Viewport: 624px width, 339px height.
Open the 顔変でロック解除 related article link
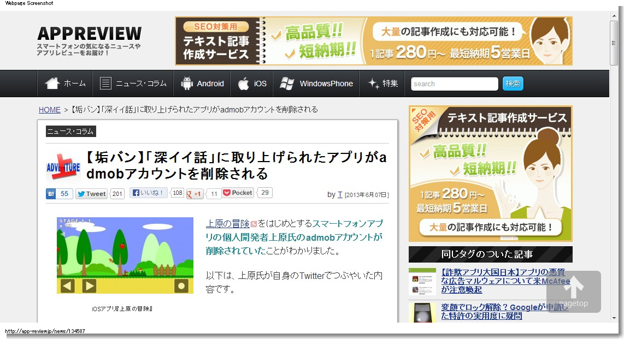(x=505, y=312)
